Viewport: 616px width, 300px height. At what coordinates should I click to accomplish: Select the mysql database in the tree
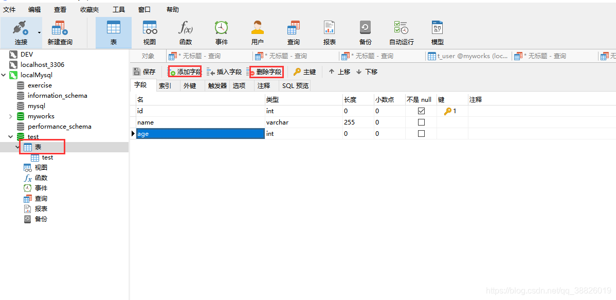pos(37,106)
